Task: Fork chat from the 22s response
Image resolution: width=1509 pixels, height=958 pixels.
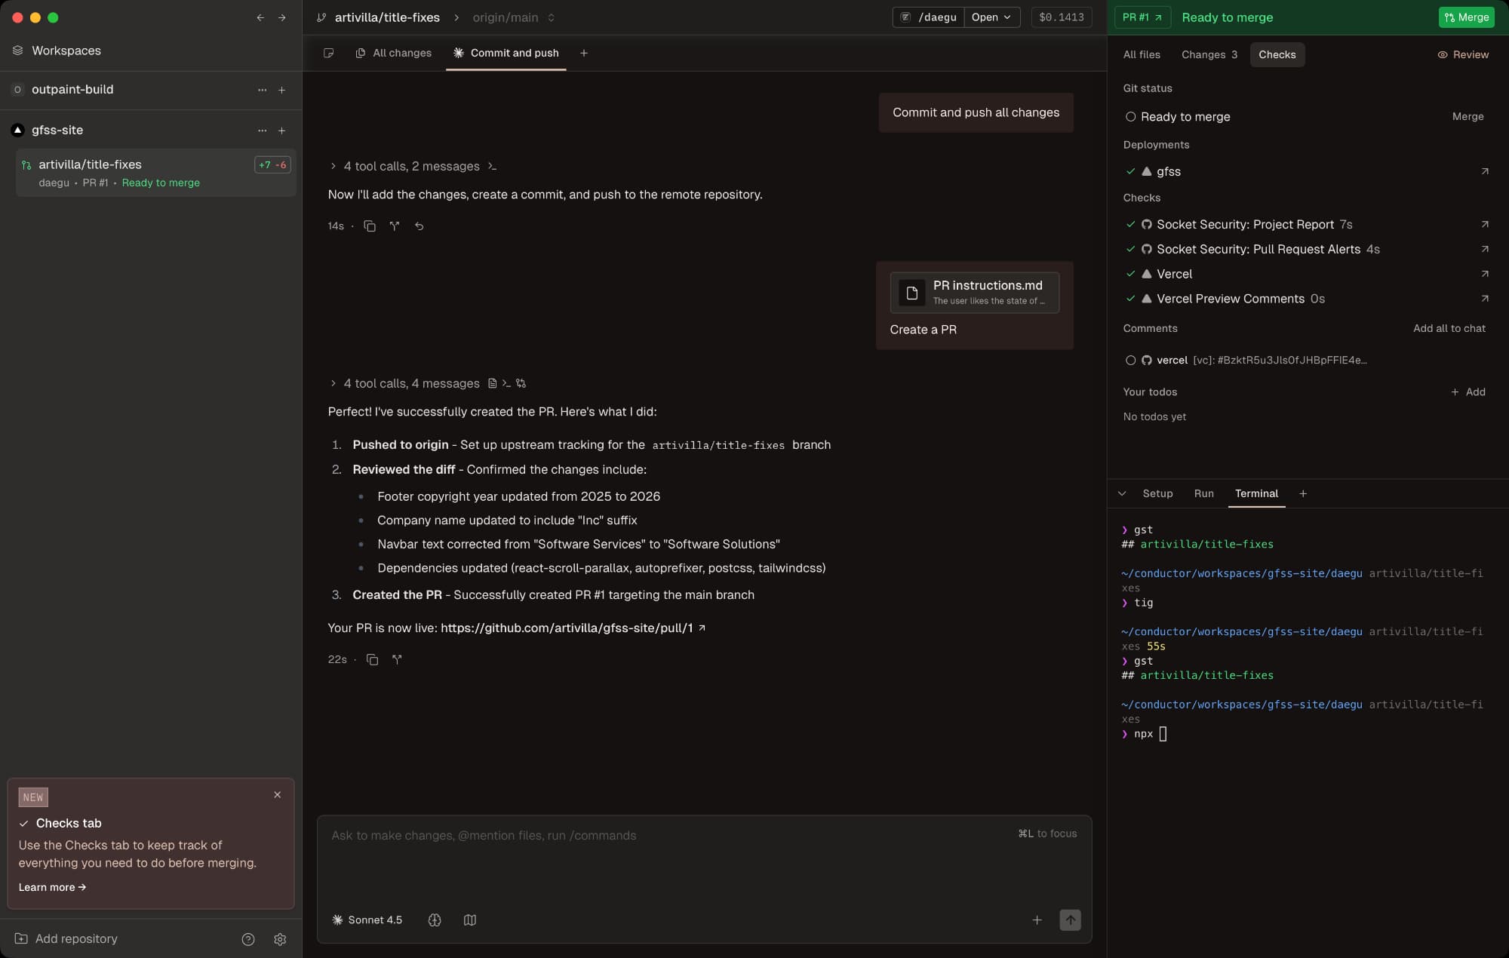Action: pos(397,660)
